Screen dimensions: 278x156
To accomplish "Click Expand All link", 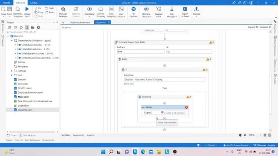I will point(253,27).
